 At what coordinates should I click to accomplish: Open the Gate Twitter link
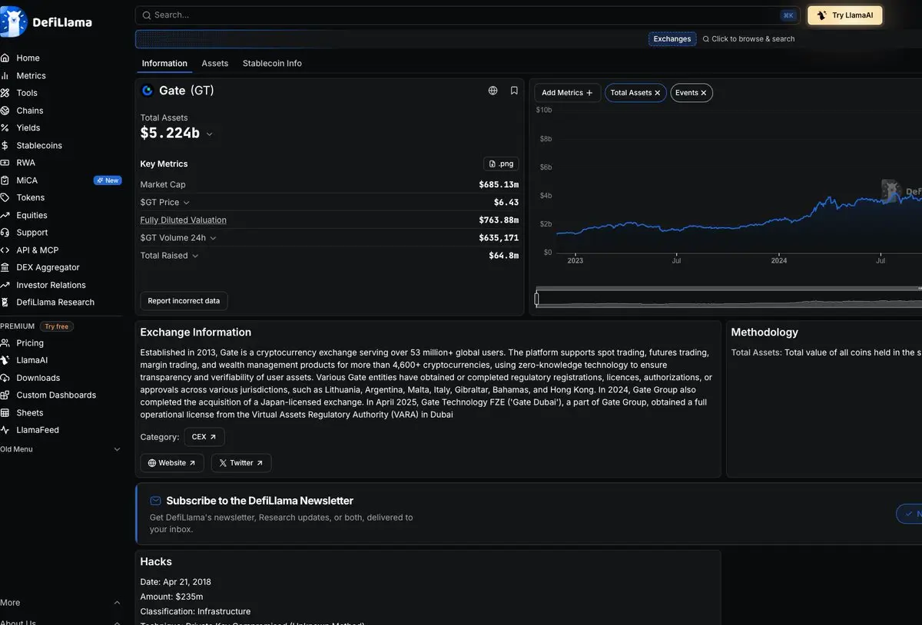pos(241,463)
